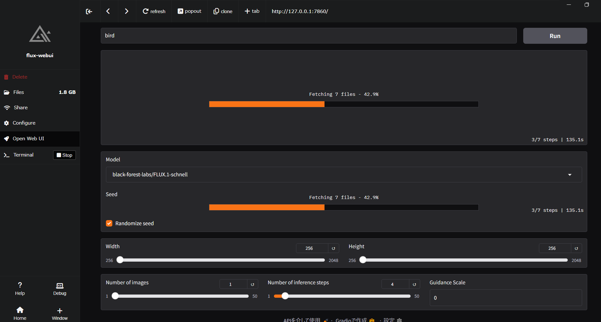
Task: Click the "1.8 GB" file size text
Action: click(x=67, y=92)
